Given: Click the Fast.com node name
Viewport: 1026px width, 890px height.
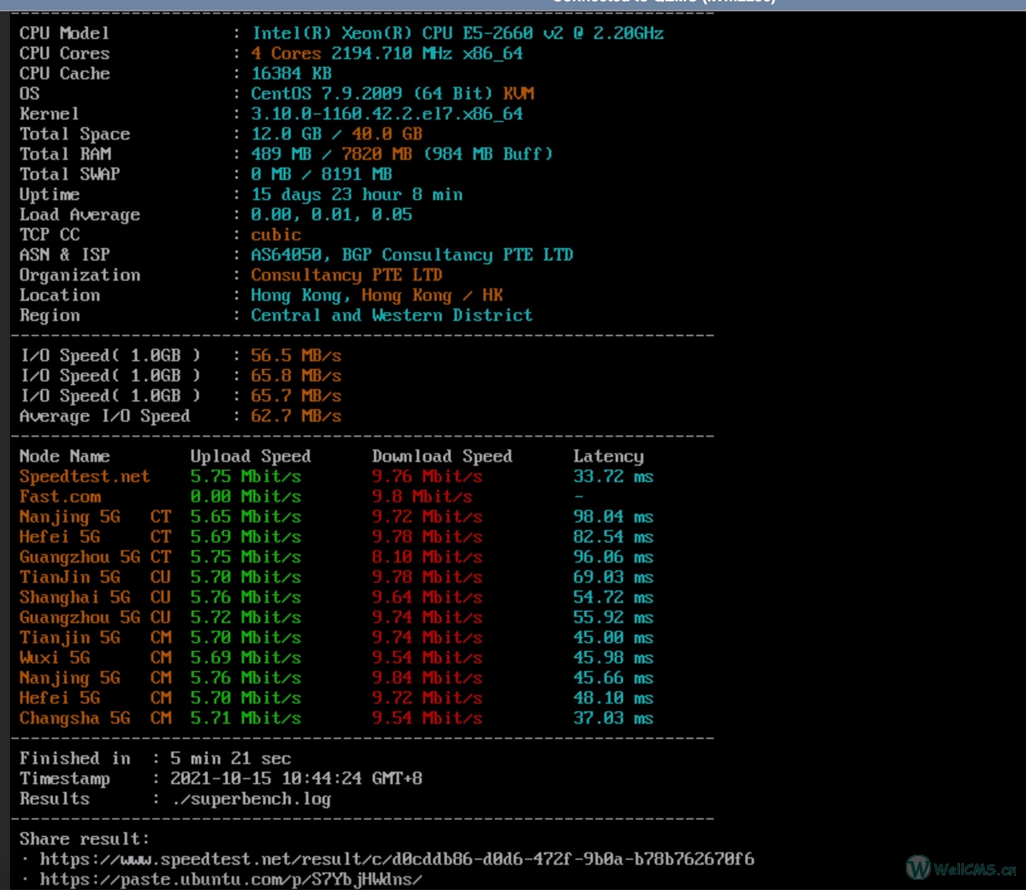Looking at the screenshot, I should click(60, 497).
